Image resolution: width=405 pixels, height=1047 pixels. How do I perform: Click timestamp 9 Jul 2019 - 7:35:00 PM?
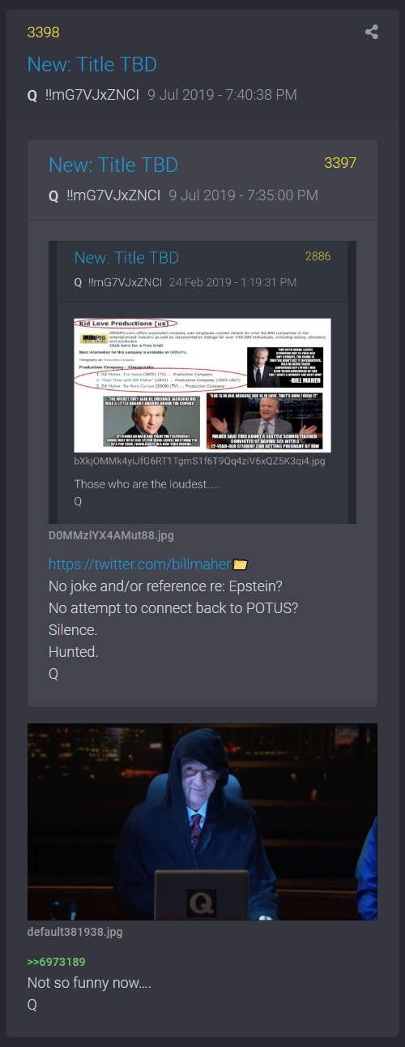(x=243, y=195)
